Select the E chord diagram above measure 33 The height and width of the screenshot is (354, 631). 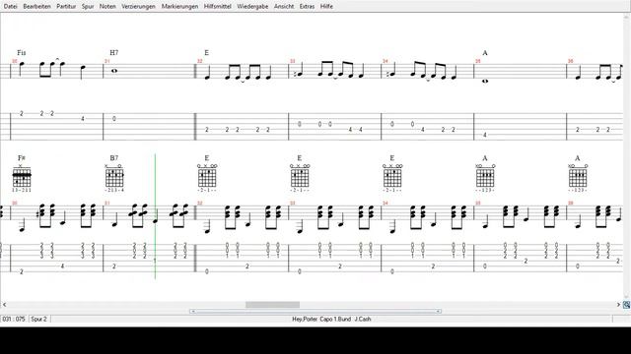pyautogui.click(x=300, y=177)
